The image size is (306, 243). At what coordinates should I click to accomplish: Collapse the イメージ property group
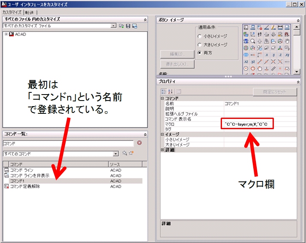pyautogui.click(x=162, y=134)
